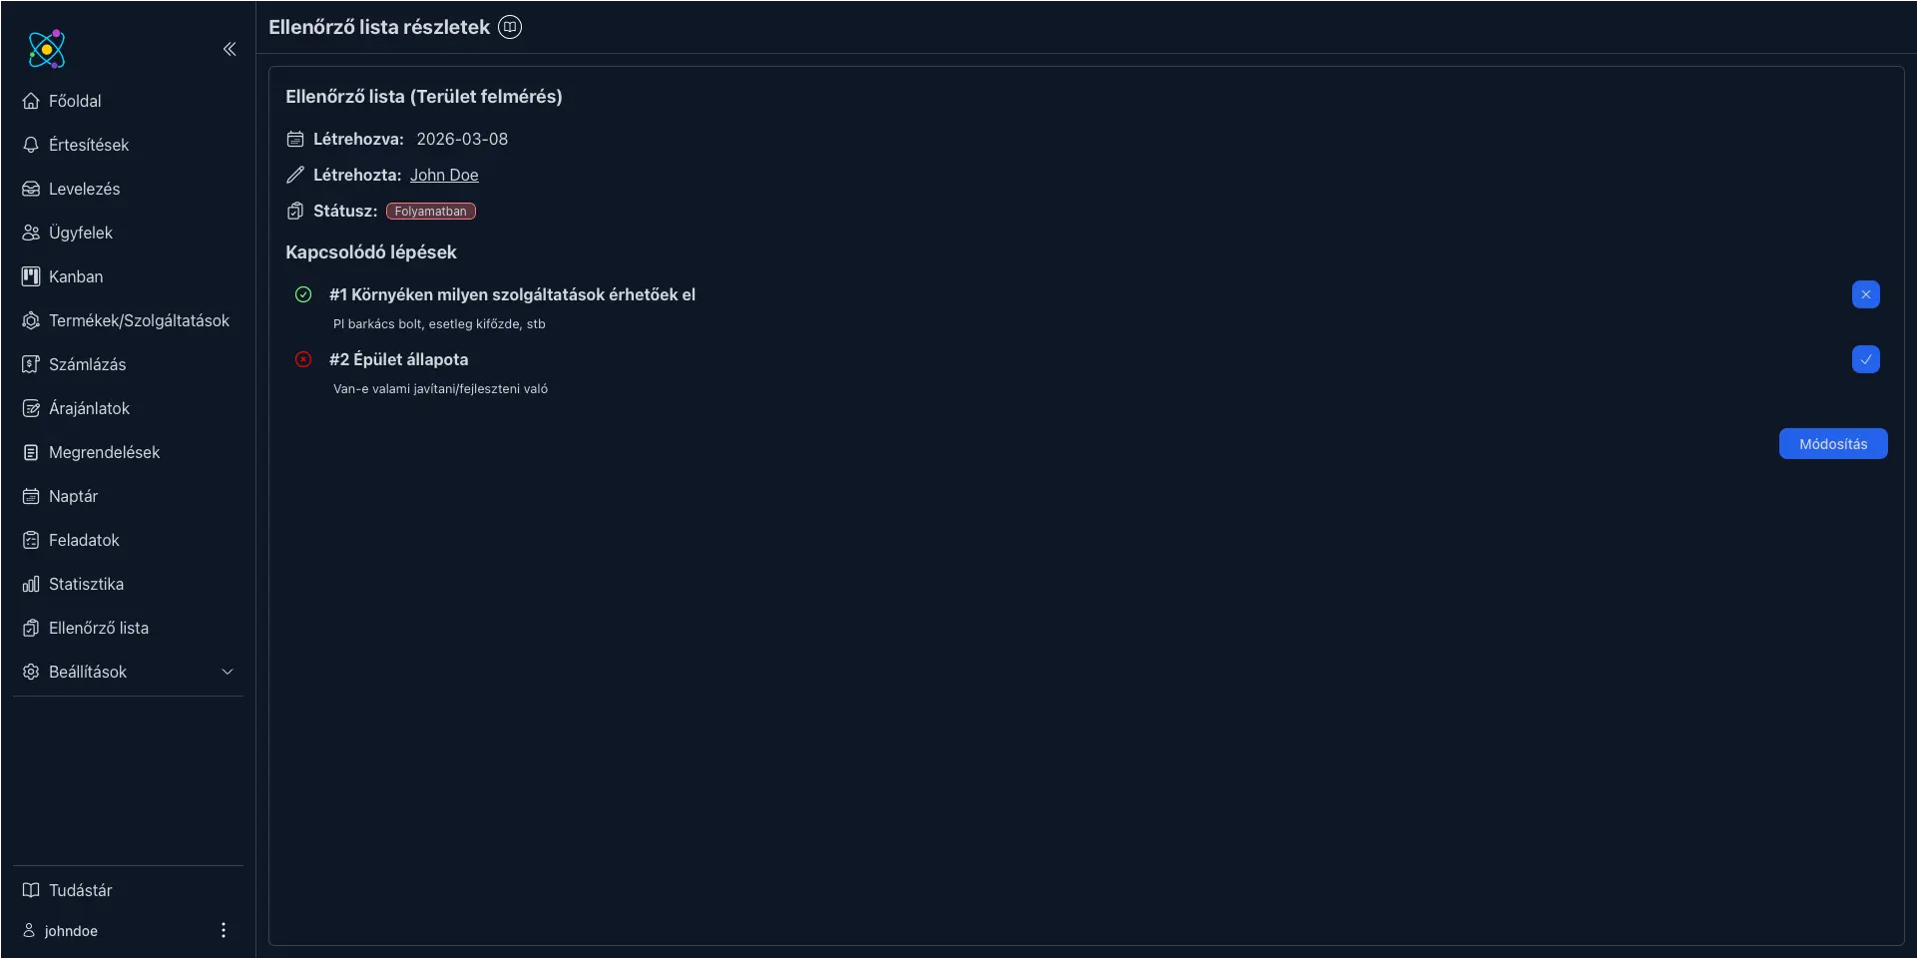Click the Módosítás button
Image resolution: width=1917 pixels, height=958 pixels.
1832,444
